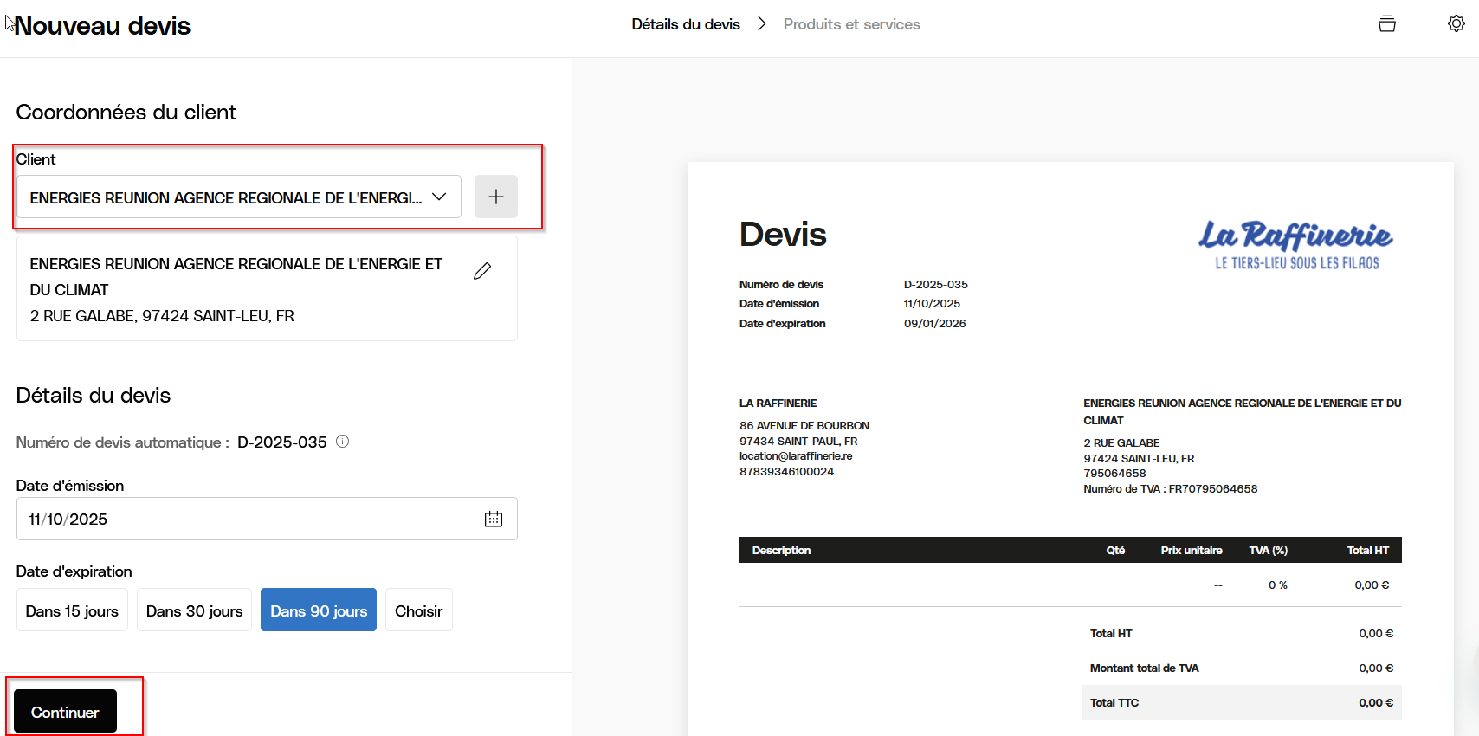This screenshot has width=1479, height=736.
Task: Open the calendar icon in Date d'émission
Action: tap(494, 519)
